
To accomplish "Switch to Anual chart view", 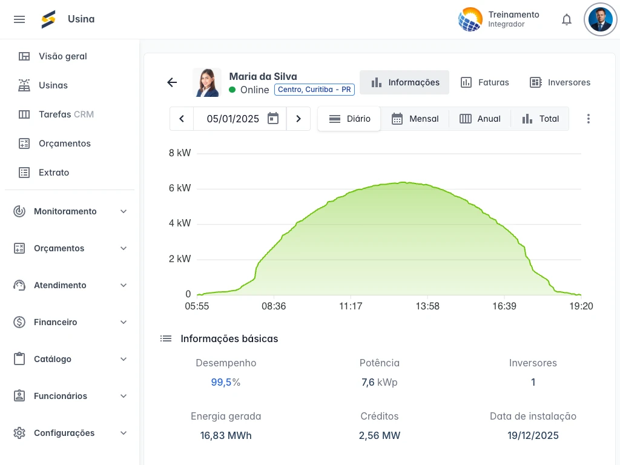I will point(480,119).
